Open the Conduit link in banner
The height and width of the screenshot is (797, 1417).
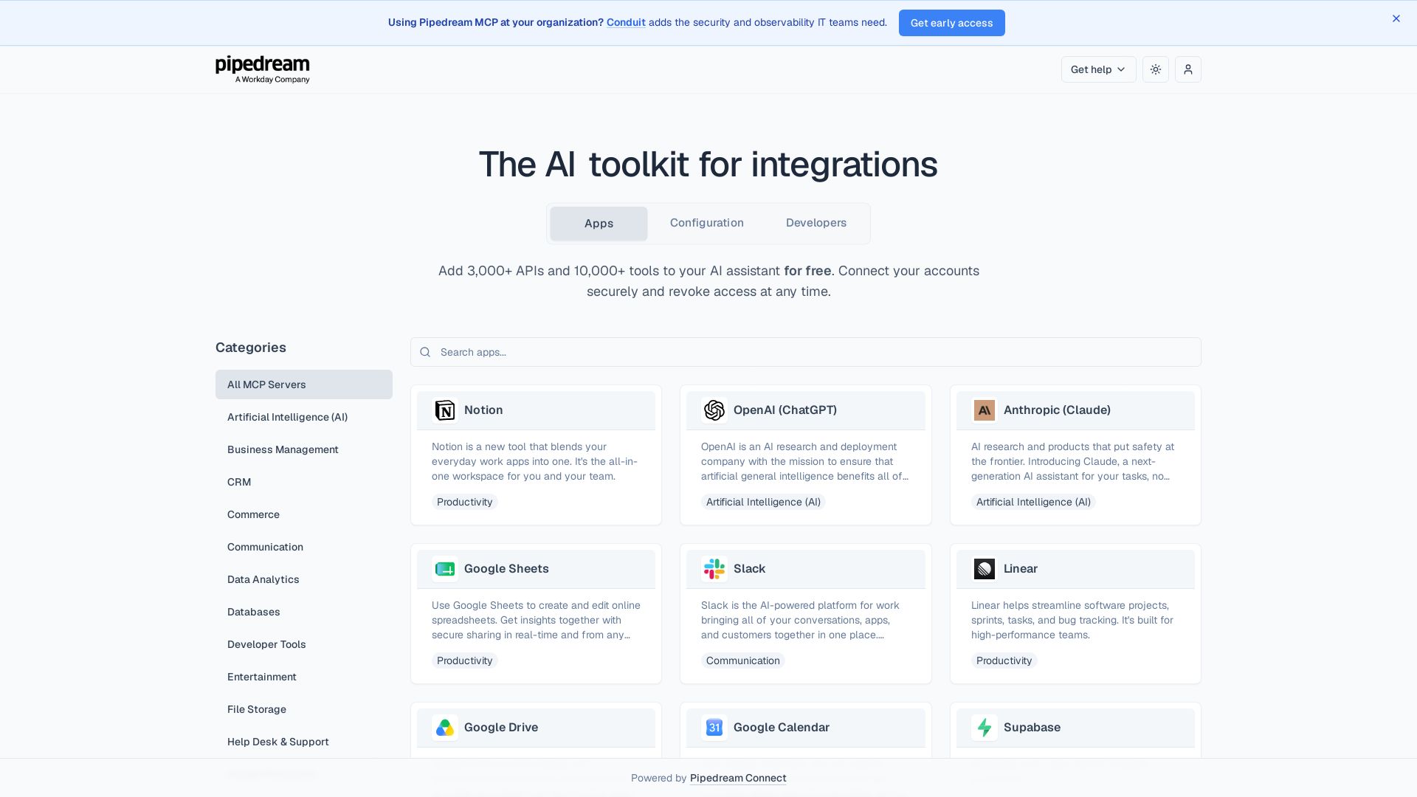coord(626,22)
